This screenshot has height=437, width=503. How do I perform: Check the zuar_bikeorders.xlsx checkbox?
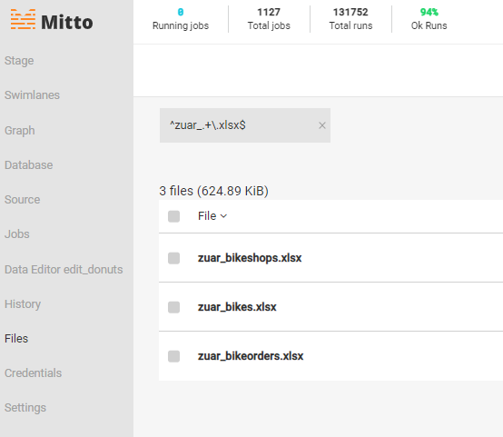point(173,356)
